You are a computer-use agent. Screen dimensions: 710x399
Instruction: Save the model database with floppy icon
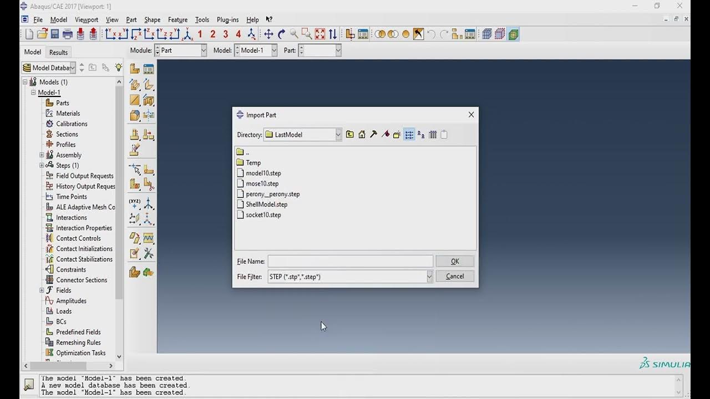pos(55,34)
